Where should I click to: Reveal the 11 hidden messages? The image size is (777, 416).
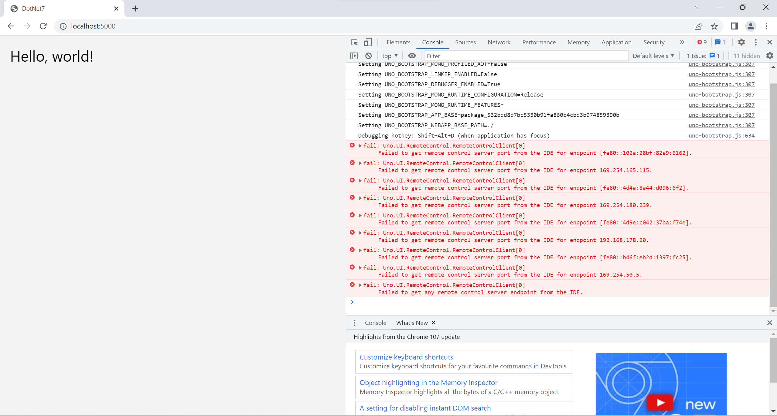pos(746,56)
